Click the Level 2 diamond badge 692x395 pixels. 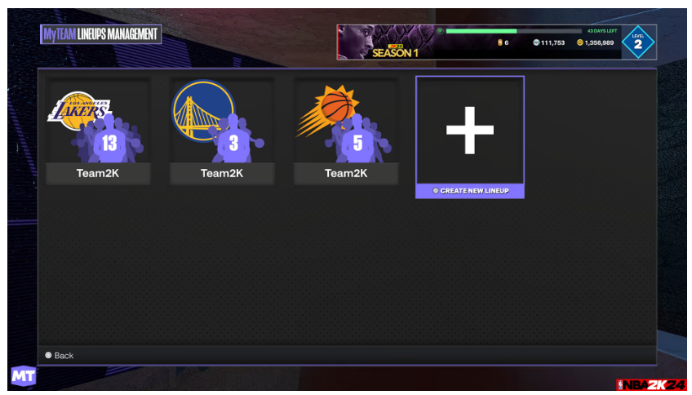637,42
